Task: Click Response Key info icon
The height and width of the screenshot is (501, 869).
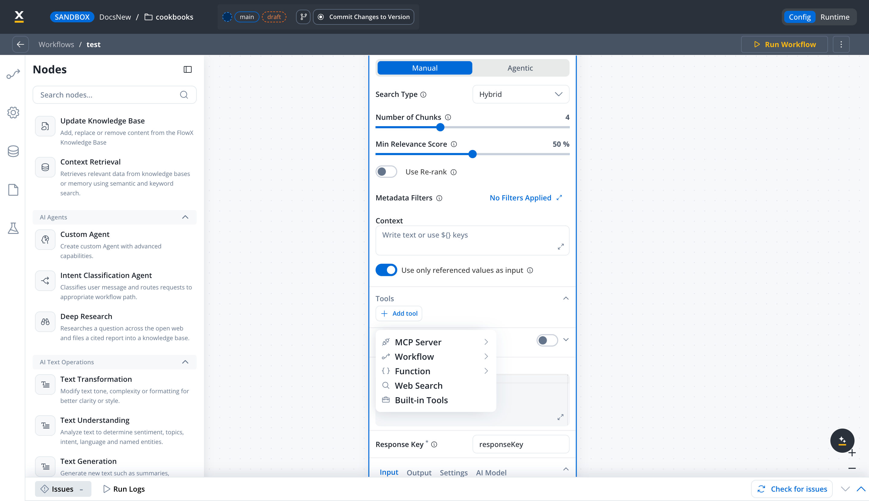Action: (434, 445)
